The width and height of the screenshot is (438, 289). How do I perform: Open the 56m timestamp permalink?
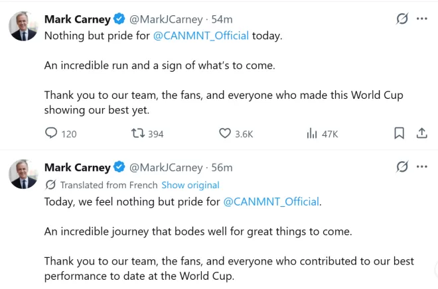click(x=222, y=168)
